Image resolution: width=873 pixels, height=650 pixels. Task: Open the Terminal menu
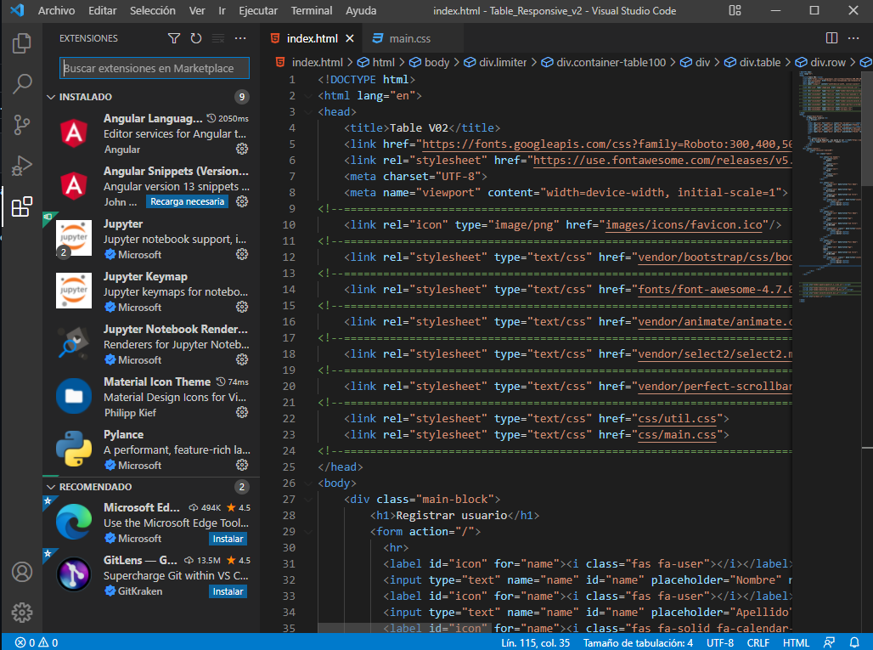click(x=311, y=10)
